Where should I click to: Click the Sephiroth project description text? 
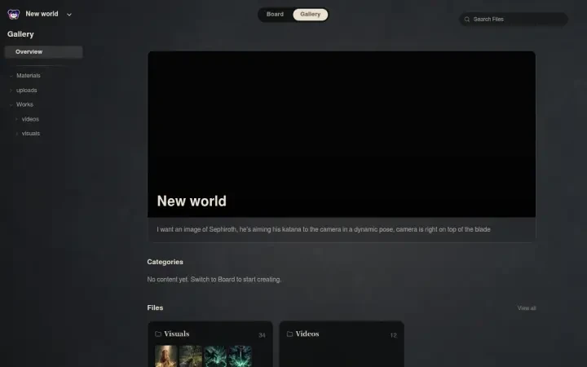tap(324, 229)
